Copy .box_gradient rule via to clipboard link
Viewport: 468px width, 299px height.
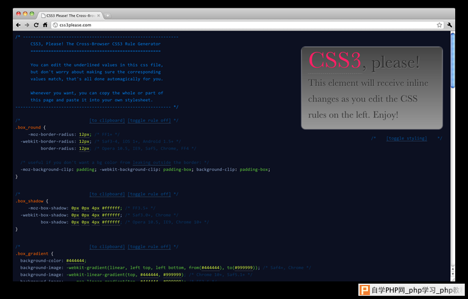click(107, 247)
